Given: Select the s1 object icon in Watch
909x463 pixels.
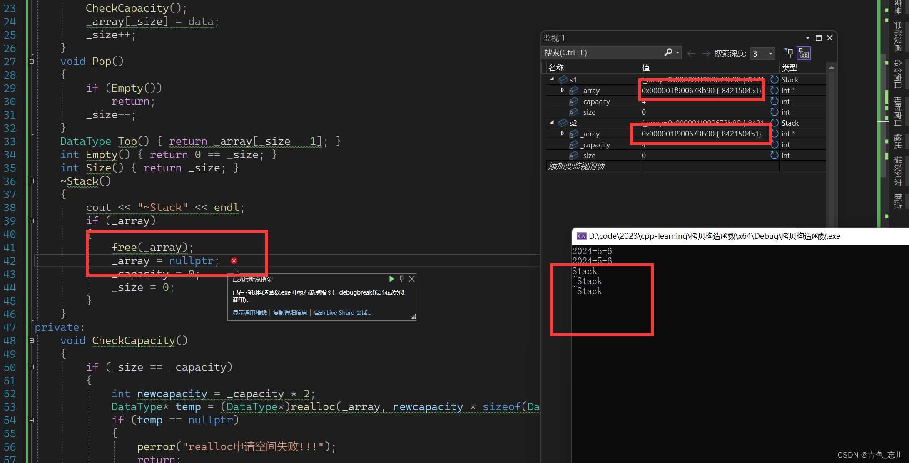Looking at the screenshot, I should coord(563,79).
